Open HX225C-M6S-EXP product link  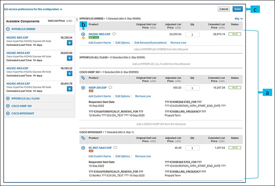click(x=17, y=68)
